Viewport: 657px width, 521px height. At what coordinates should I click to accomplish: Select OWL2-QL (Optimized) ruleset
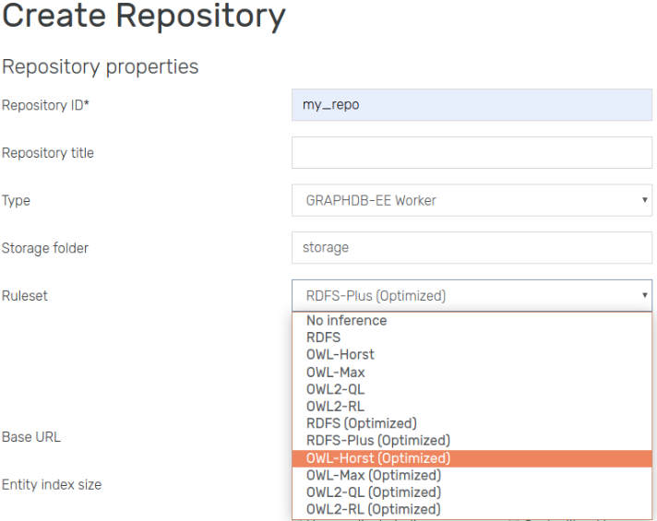pos(472,492)
